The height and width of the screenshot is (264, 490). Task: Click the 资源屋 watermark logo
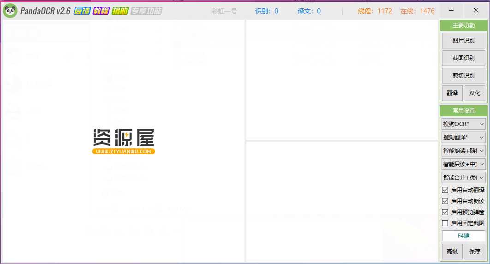click(x=123, y=140)
